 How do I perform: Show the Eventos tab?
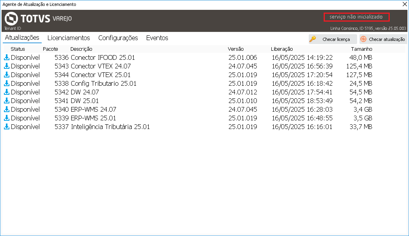click(x=157, y=38)
